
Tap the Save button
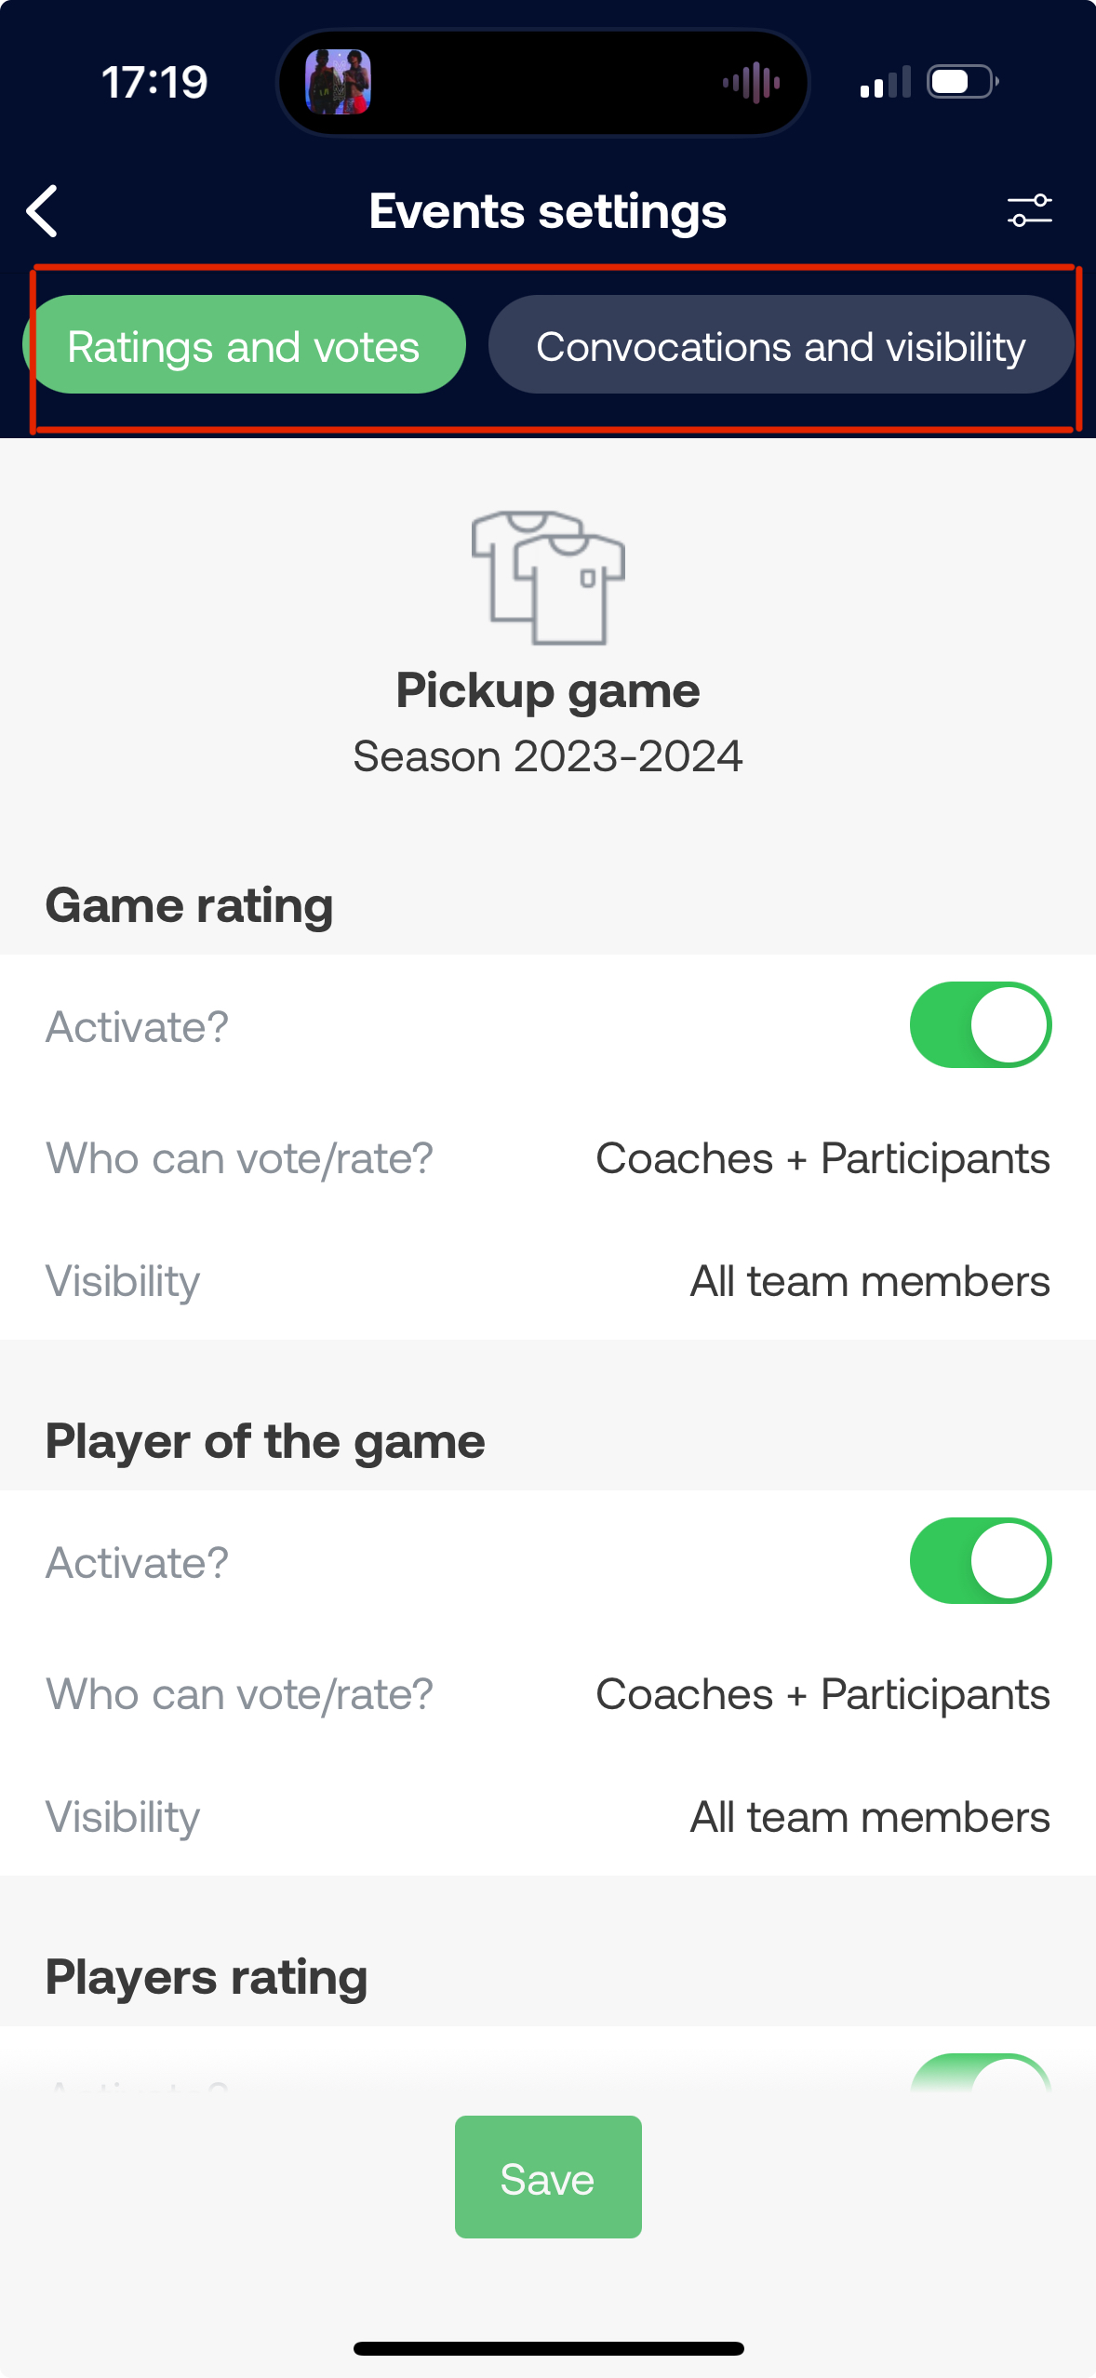(x=548, y=2177)
